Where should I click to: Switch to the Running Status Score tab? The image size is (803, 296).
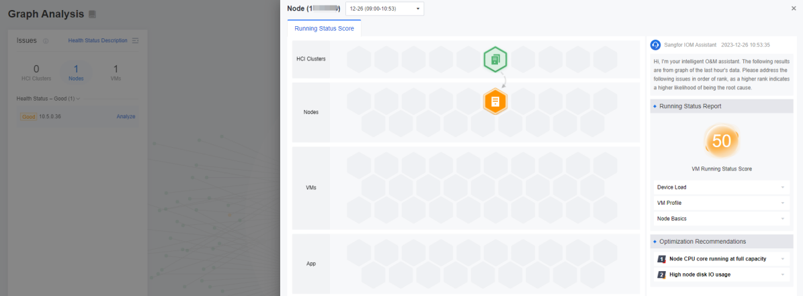pos(324,28)
